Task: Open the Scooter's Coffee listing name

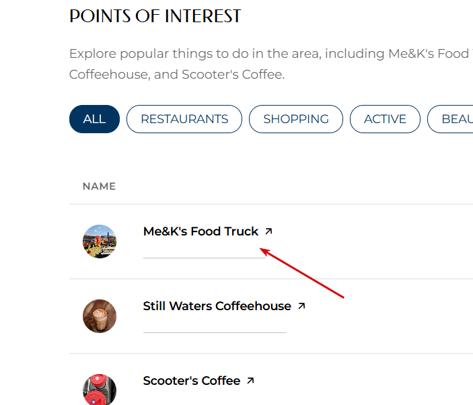Action: coord(192,381)
